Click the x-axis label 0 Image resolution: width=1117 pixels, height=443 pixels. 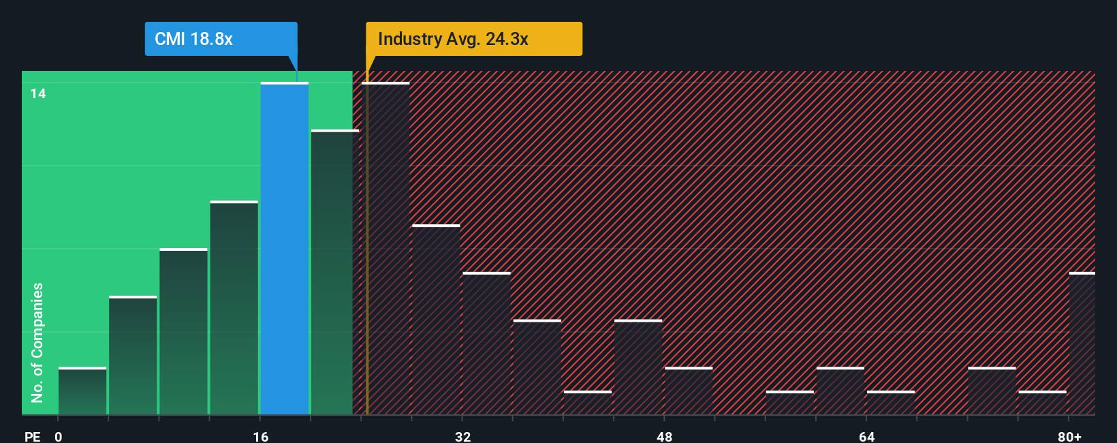[x=59, y=436]
